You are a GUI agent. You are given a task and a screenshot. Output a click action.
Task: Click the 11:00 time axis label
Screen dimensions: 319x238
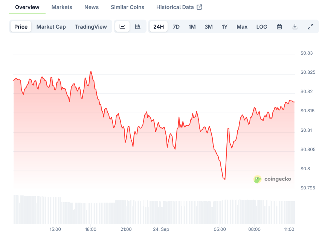tap(289, 229)
